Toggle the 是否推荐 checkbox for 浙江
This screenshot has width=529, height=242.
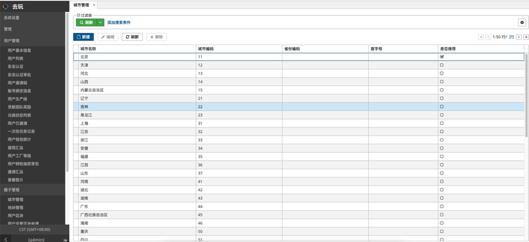tap(442, 140)
